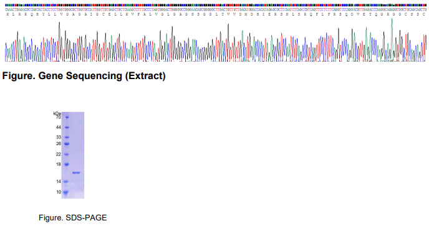Click the 14 kDa marker band
This screenshot has width=429, height=226.
[67, 181]
